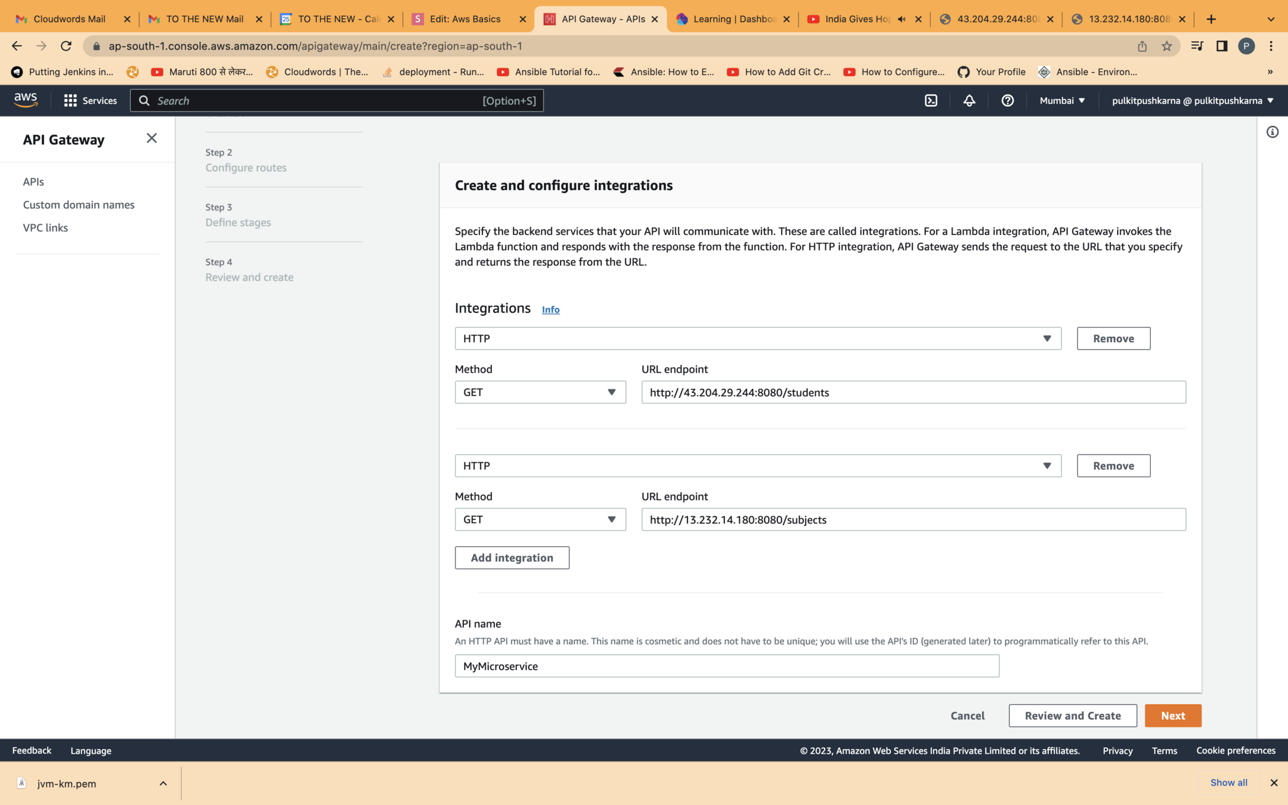The height and width of the screenshot is (805, 1288).
Task: Open the Mumbai region selector
Action: tap(1061, 101)
